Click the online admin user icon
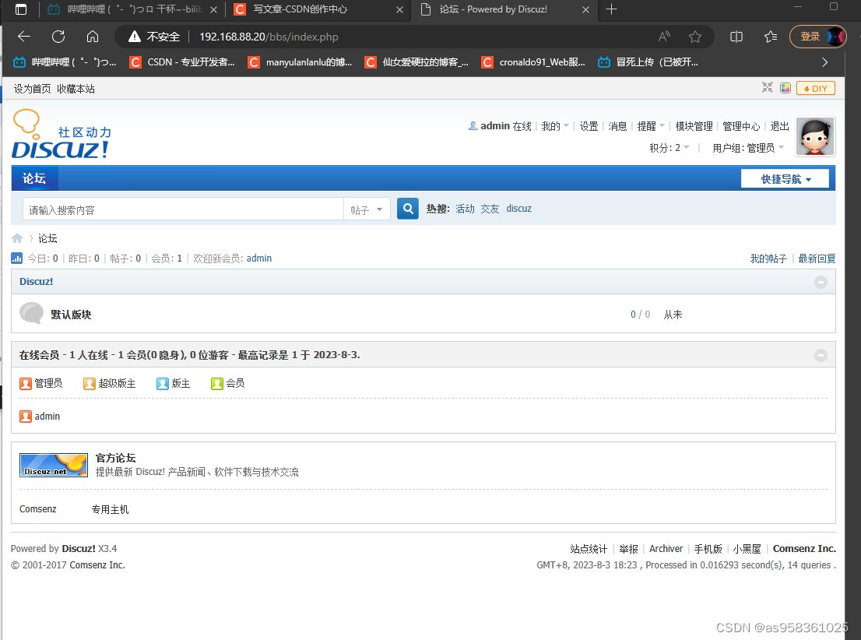861x640 pixels. [25, 417]
